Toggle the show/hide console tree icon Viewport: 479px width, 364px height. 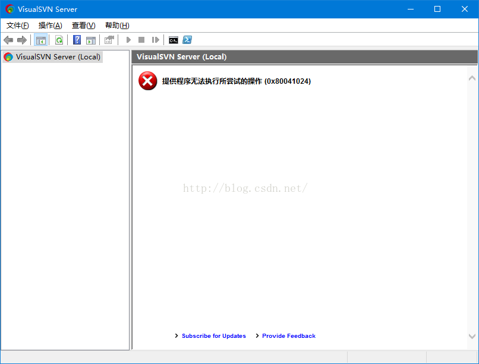click(40, 40)
